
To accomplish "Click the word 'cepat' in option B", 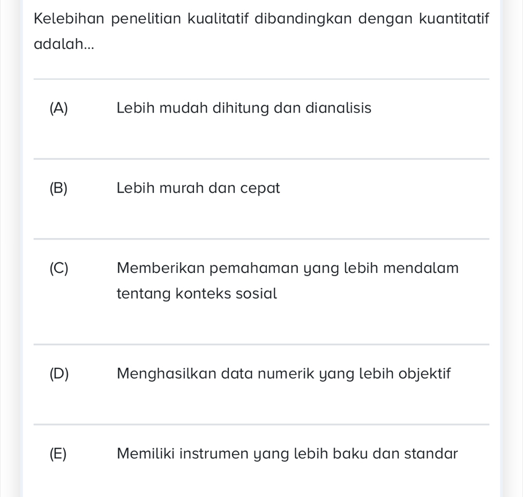I will (260, 189).
